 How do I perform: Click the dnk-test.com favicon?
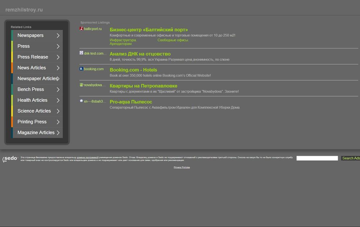point(81,53)
